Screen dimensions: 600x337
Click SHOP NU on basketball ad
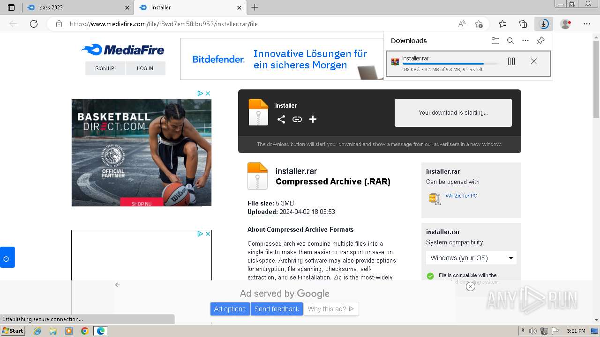pos(142,202)
